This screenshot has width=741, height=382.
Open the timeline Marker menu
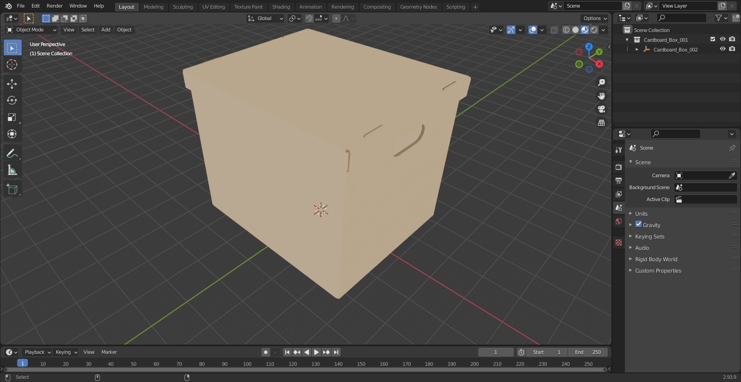coord(109,352)
